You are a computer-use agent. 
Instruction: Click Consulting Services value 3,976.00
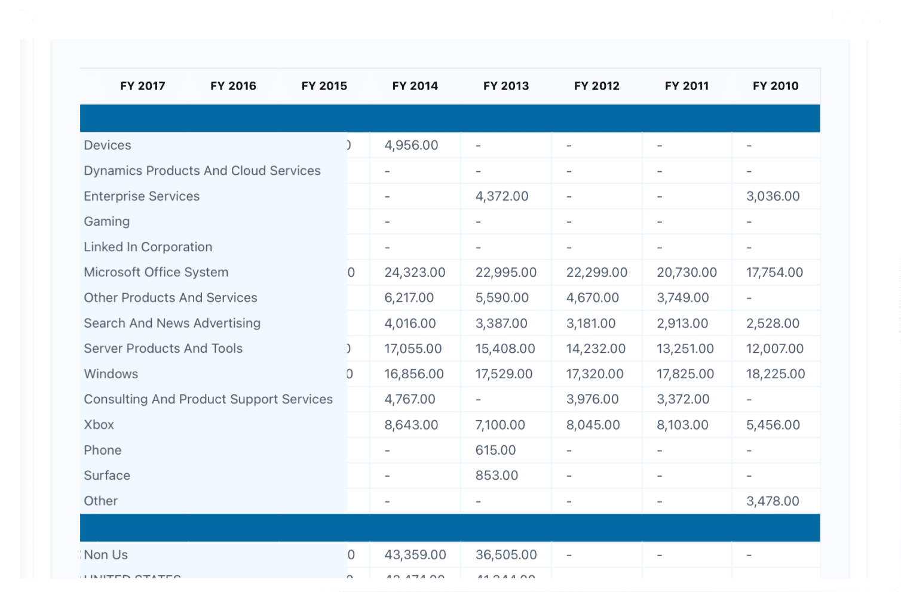tap(592, 399)
